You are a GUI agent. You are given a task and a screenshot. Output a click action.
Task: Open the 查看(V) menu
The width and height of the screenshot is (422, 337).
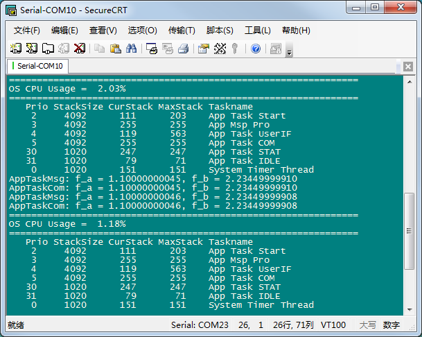pos(103,31)
